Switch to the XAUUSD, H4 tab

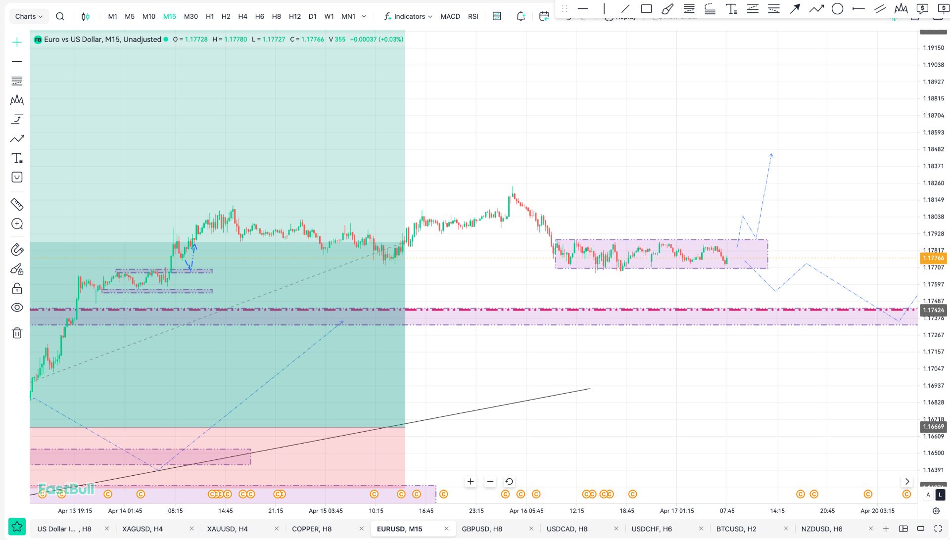[x=227, y=529]
